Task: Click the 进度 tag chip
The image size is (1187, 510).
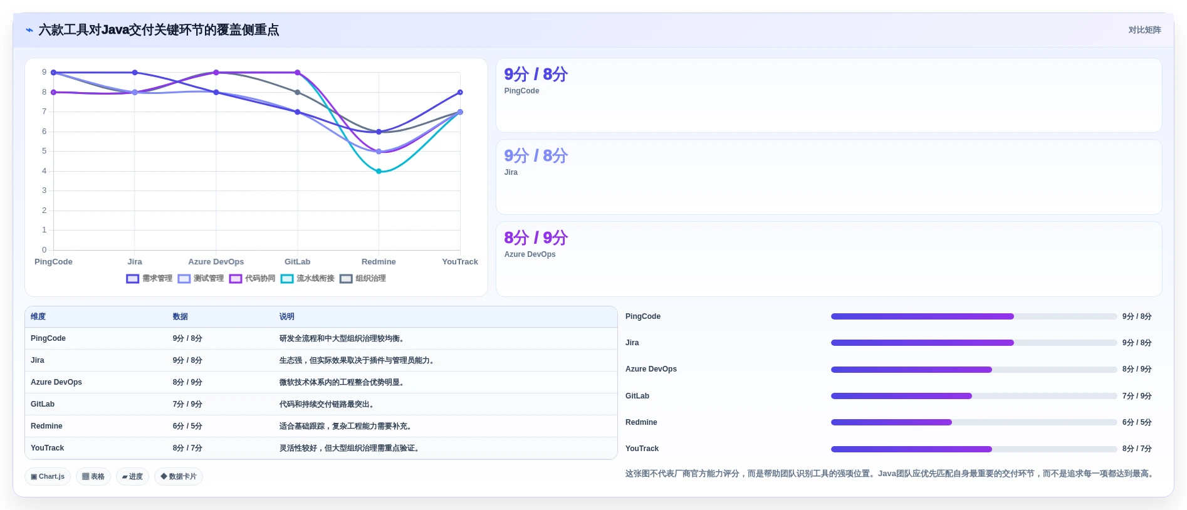Action: (132, 477)
